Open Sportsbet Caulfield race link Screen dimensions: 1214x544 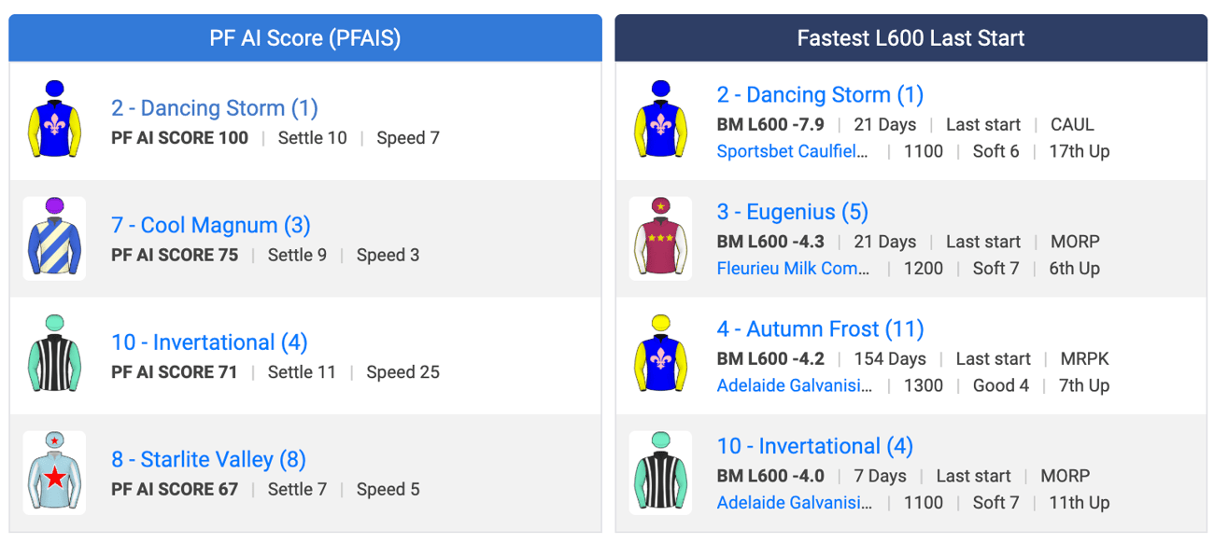tap(793, 151)
